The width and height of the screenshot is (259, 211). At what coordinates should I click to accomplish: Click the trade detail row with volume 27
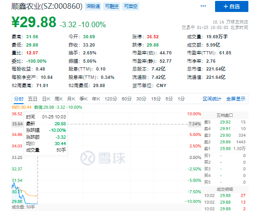225,195
